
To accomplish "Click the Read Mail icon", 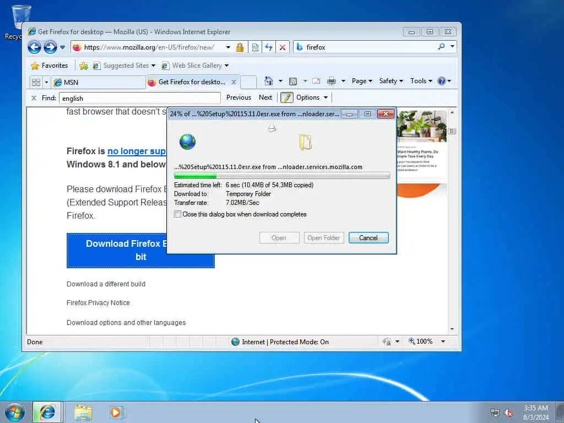I will pyautogui.click(x=316, y=81).
